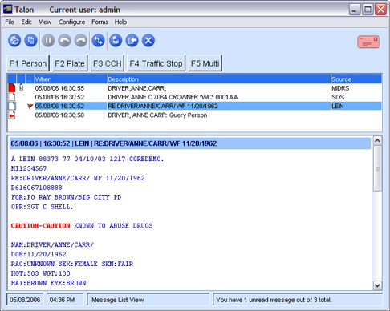This screenshot has width=390, height=311.
Task: Click the Talon application title icon
Action: [7, 10]
